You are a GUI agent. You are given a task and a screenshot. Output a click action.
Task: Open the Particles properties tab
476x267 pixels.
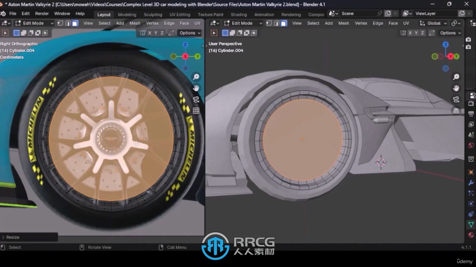point(471,193)
